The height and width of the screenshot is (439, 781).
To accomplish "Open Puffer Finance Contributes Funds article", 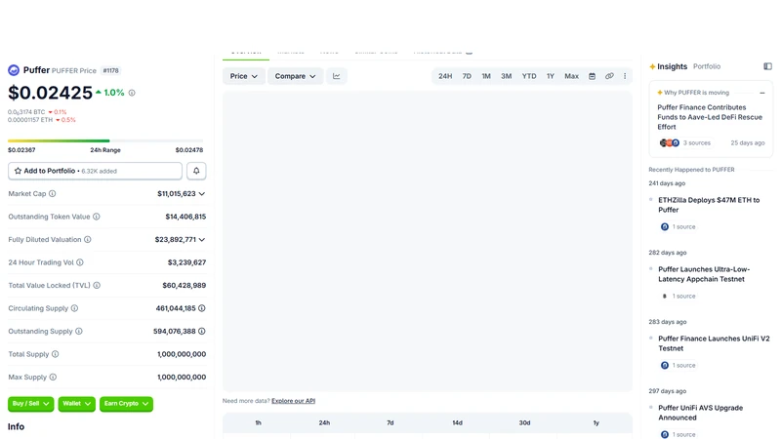I will (710, 117).
